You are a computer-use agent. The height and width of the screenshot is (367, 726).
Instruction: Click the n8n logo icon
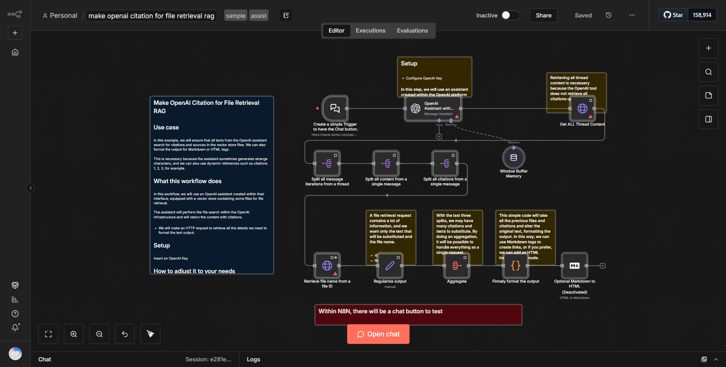(15, 14)
